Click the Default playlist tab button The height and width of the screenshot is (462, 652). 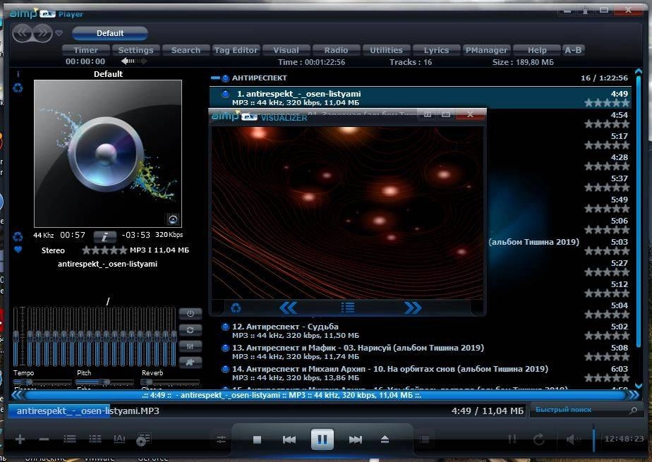(x=110, y=33)
